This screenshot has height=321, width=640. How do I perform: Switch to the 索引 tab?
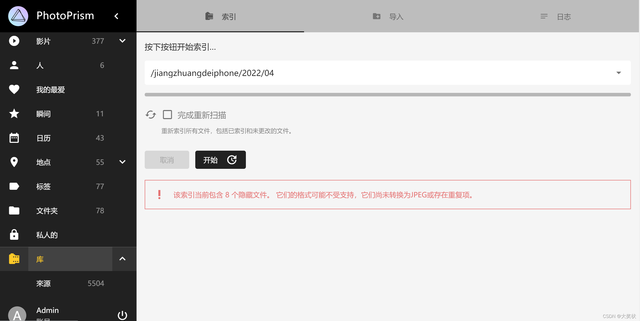220,16
